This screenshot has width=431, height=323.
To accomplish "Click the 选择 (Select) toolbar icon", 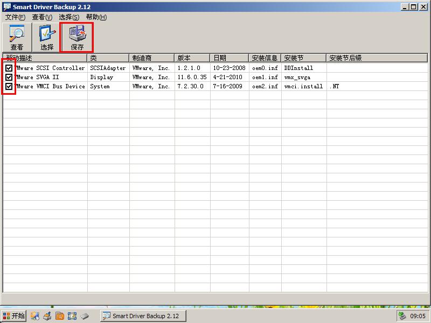I will (x=47, y=37).
